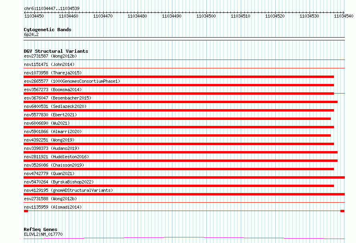Screen dimensions: 356x243
Task: Click the chr6:11034447..11034539 coordinate label
Action: coord(52,8)
